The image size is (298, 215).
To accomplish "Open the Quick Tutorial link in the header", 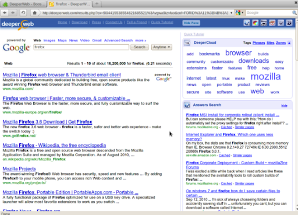I will tap(162, 22).
